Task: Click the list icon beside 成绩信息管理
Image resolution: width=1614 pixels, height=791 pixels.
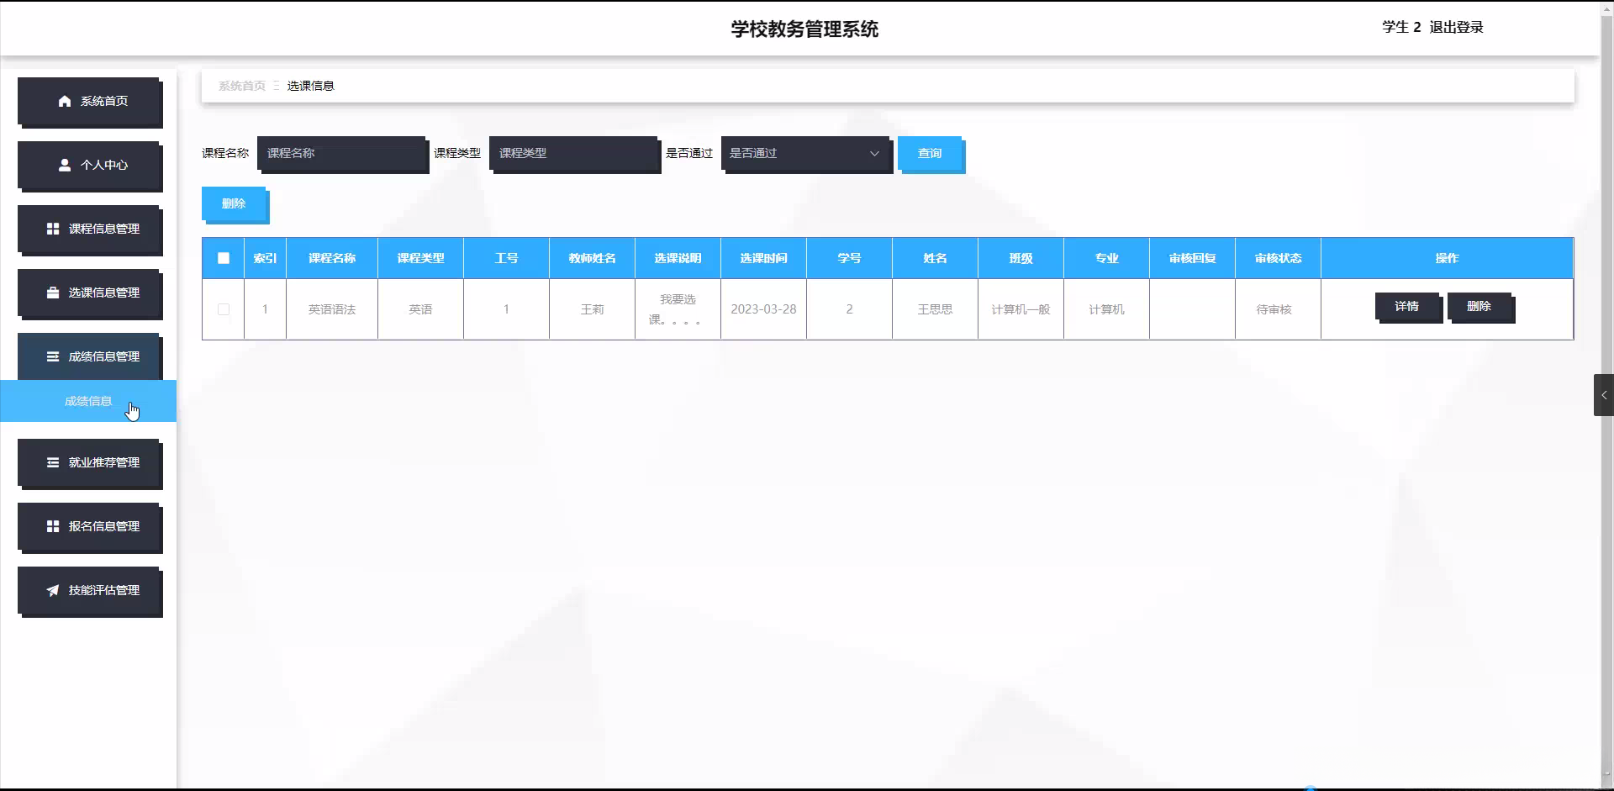Action: 53,356
